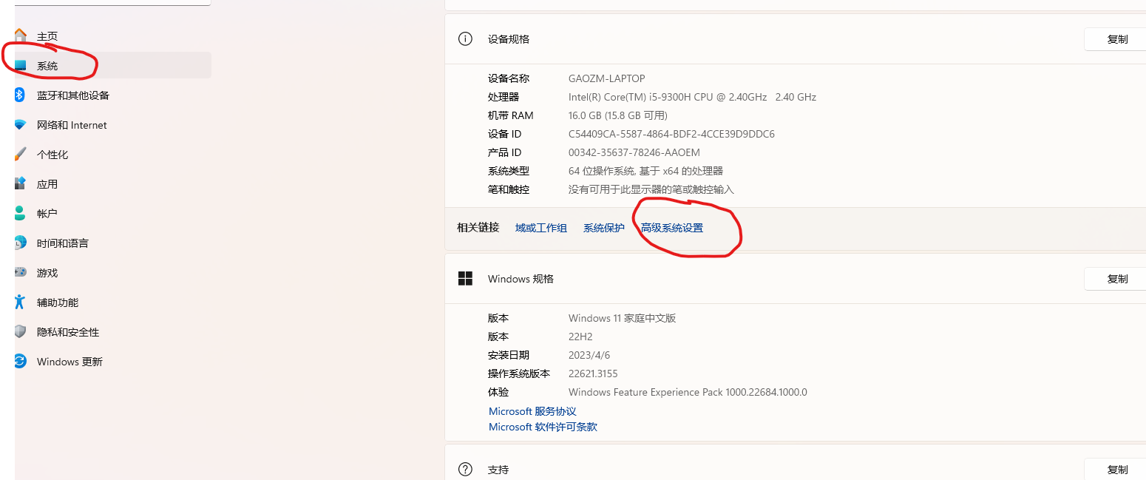This screenshot has height=480, width=1146.
Task: Click the network Wi-Fi icon
Action: click(x=21, y=125)
